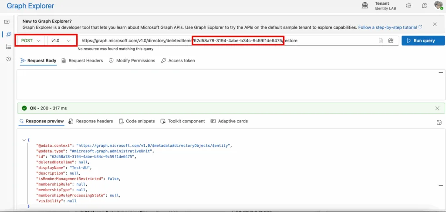Image resolution: width=446 pixels, height=212 pixels.
Task: Open the Modify Permissions tab
Action: tap(132, 61)
